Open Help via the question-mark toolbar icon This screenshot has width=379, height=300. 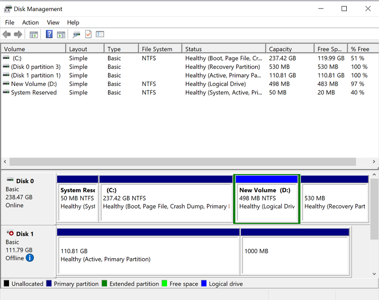[49, 34]
